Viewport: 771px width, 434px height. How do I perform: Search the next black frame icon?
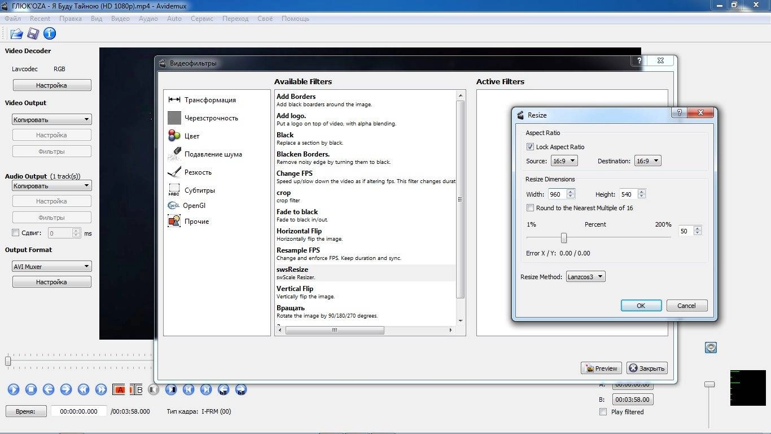click(x=171, y=389)
